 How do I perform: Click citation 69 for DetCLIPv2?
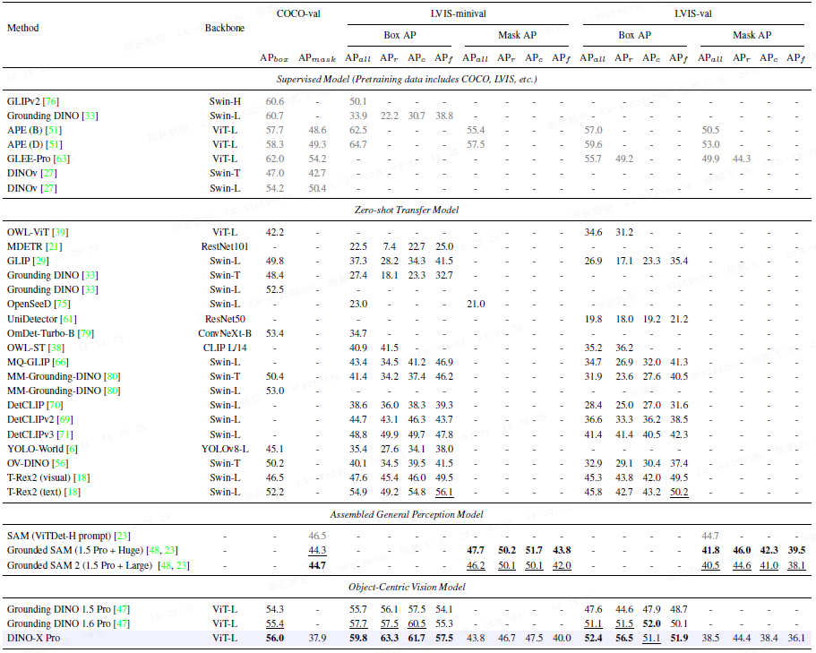(x=64, y=419)
